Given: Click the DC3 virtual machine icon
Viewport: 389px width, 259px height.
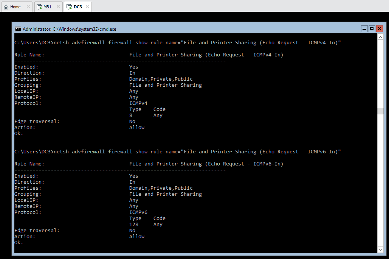Looking at the screenshot, I should click(69, 7).
